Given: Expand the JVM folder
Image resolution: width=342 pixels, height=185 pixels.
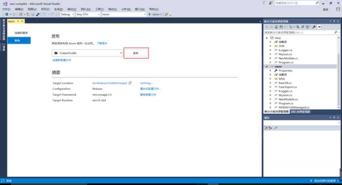Looking at the screenshot, I should (271, 46).
